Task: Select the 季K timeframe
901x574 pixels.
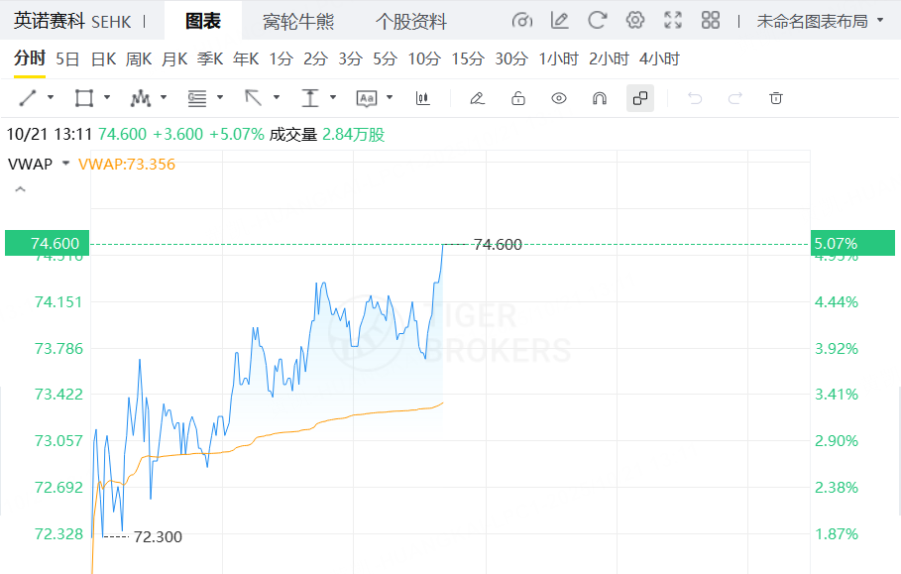Action: 210,58
